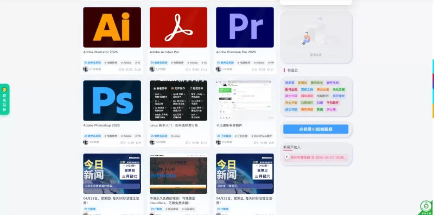This screenshot has width=434, height=215.
Task: Open the 联系站长 side tab
Action: 4,99
